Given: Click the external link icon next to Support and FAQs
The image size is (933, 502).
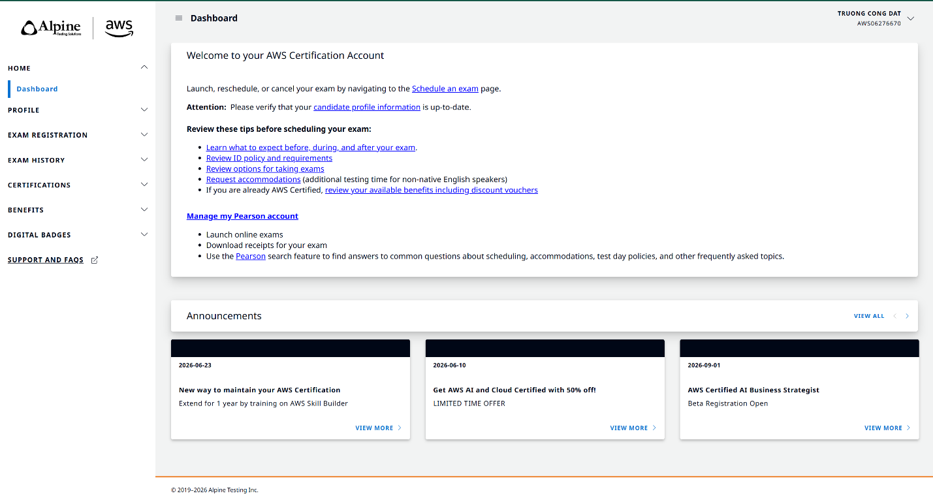Looking at the screenshot, I should [95, 260].
